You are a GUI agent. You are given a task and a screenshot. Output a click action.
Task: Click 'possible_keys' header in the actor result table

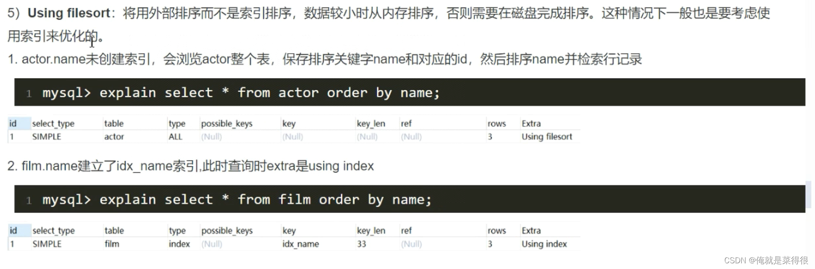tap(227, 124)
